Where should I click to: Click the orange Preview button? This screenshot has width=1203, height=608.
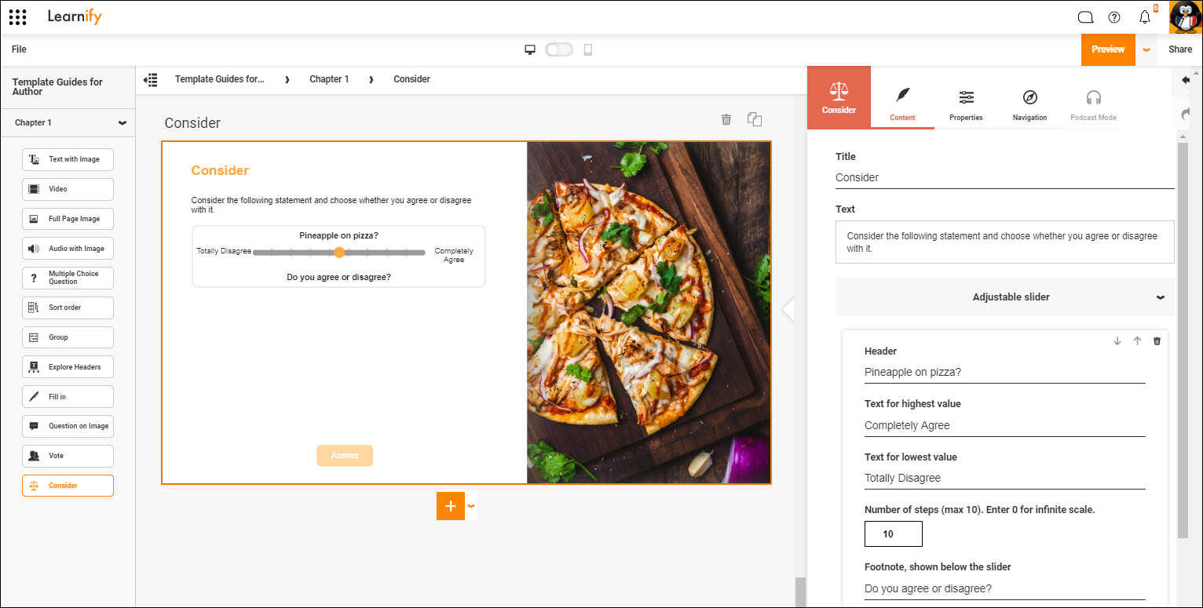coord(1108,49)
